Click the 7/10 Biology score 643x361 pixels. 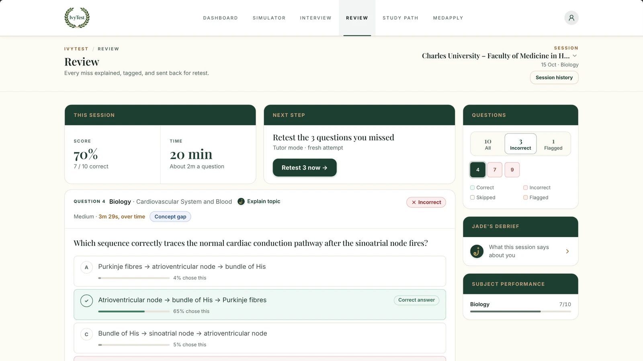coord(565,304)
